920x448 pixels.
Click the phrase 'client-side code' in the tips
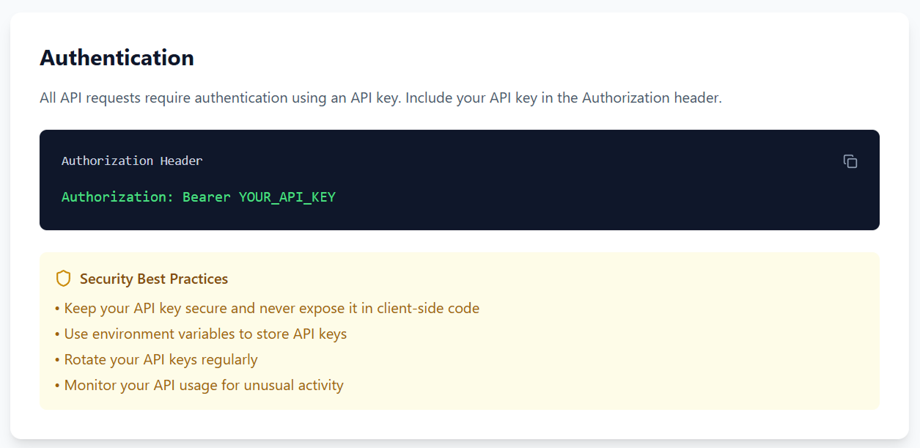click(x=428, y=308)
